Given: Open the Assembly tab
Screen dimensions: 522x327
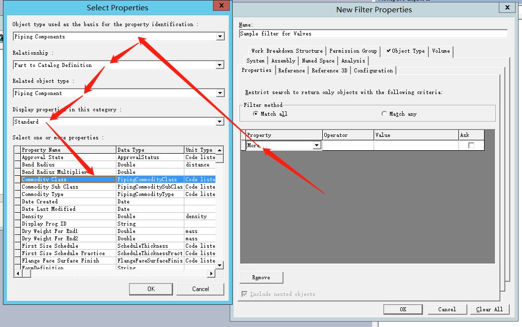Looking at the screenshot, I should (x=283, y=61).
